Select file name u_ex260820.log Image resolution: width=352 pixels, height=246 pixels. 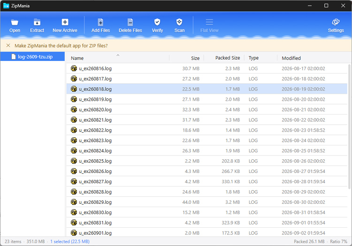(x=95, y=110)
